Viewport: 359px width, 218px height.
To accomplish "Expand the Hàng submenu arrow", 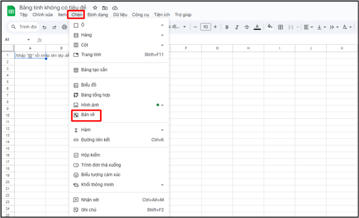I will point(162,35).
